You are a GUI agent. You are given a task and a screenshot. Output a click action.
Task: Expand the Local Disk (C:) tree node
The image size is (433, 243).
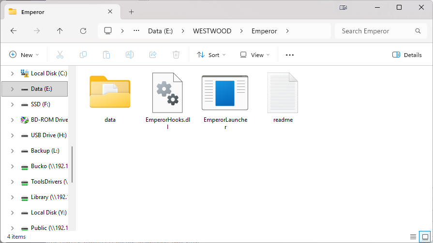[12, 73]
